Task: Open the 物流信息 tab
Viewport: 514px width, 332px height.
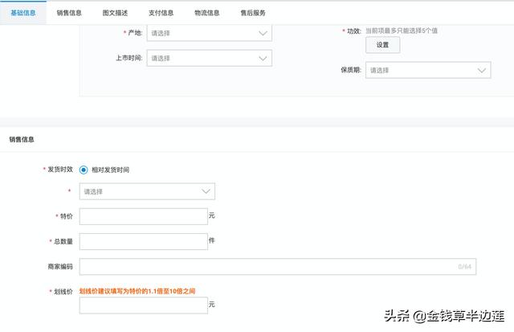Action: click(207, 13)
